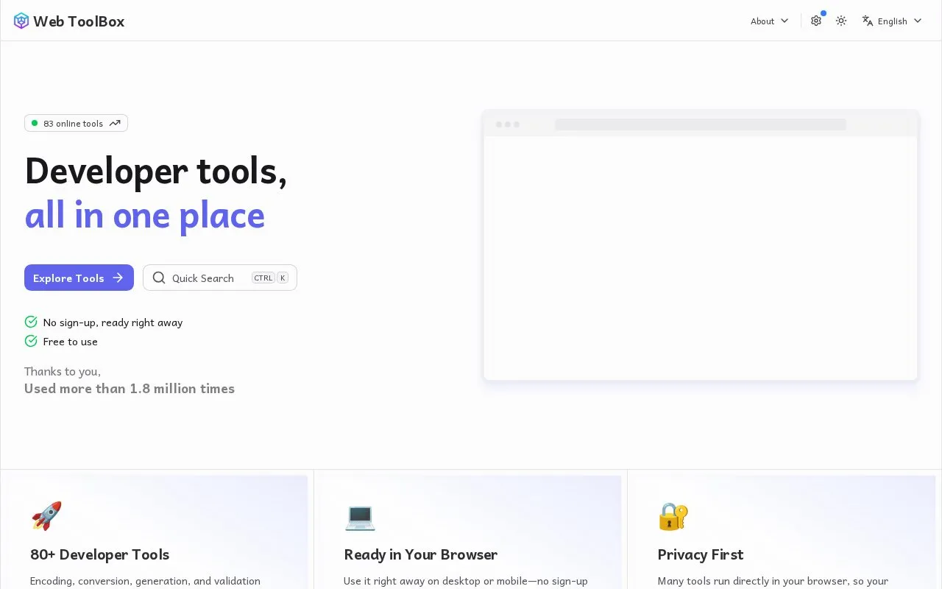Click the language translate icon
Screen dimensions: 942x589
coord(868,21)
